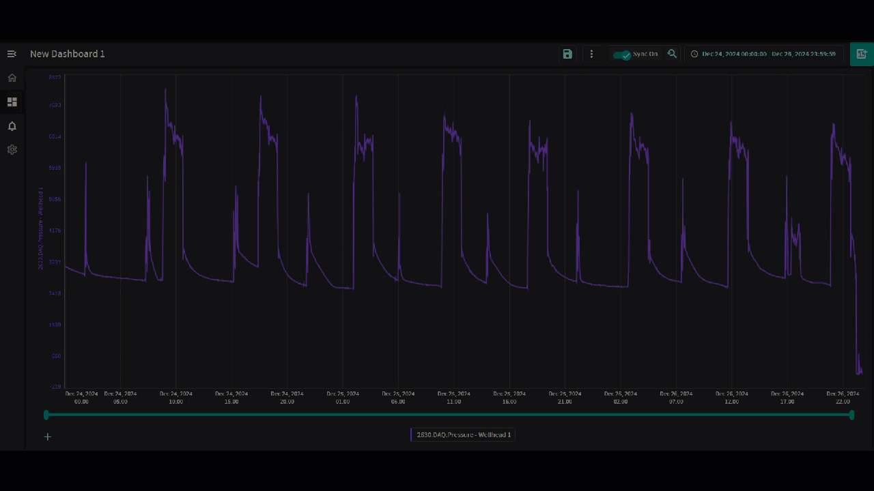The height and width of the screenshot is (491, 874).
Task: Click the New Dashboard 1 title
Action: coord(68,54)
